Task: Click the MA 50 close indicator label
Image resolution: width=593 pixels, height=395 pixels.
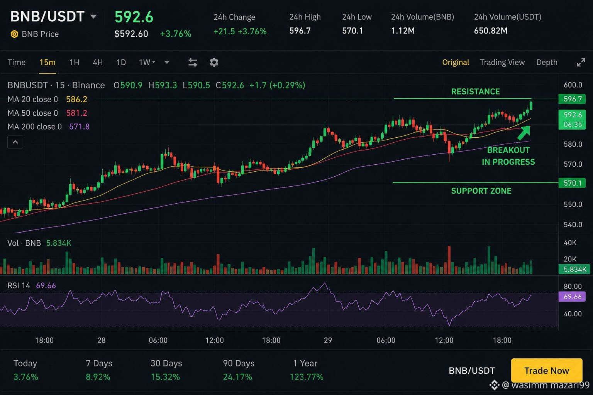Action: pyautogui.click(x=33, y=113)
